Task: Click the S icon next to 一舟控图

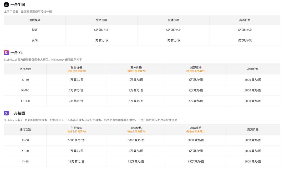Action: [6, 113]
